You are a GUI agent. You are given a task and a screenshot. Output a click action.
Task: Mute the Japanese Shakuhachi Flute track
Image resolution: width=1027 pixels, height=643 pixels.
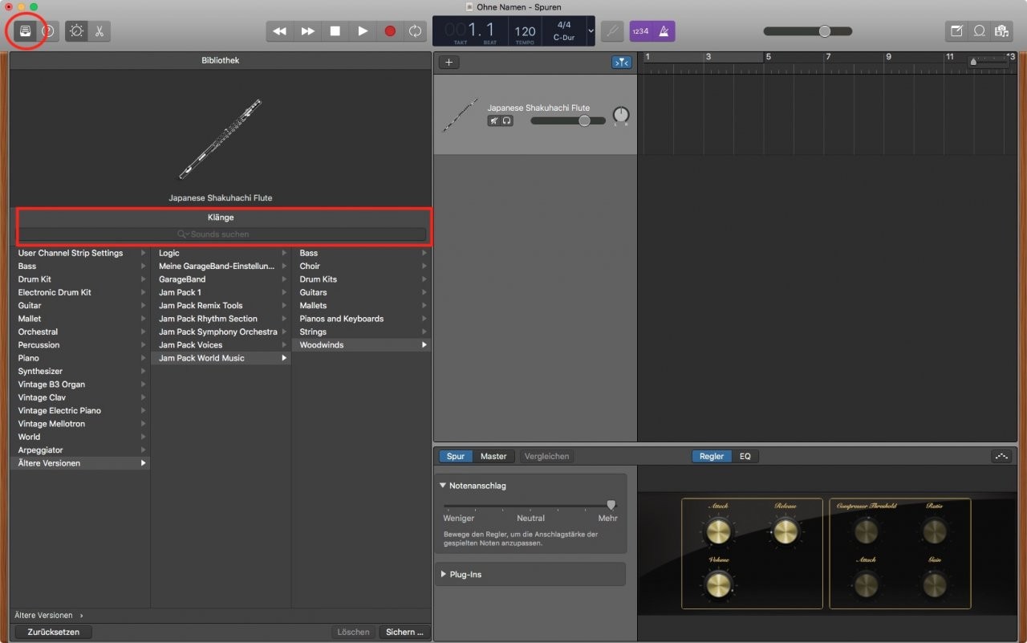[x=495, y=121]
